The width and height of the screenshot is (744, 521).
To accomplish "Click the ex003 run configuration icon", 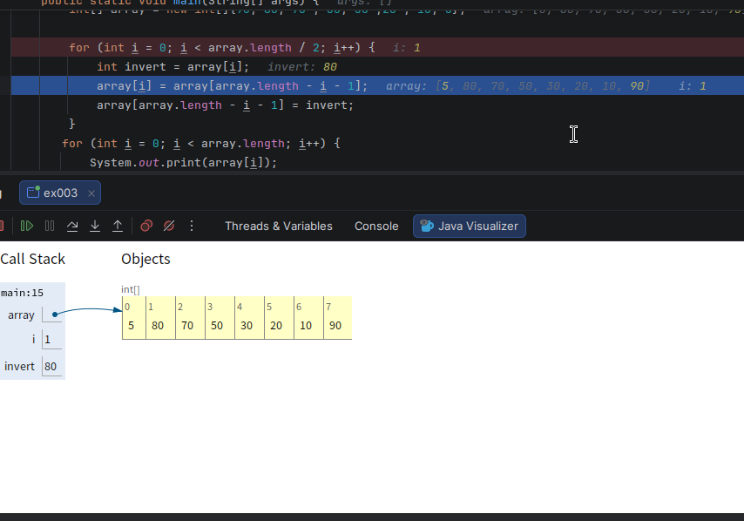I will pos(33,193).
